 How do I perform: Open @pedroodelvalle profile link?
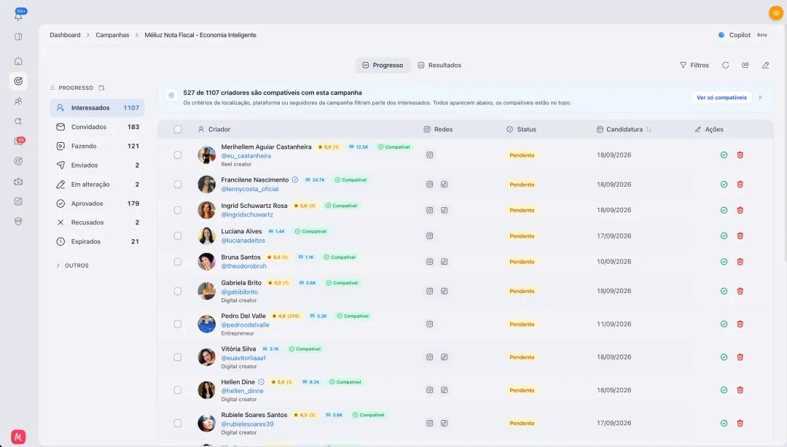click(x=245, y=325)
